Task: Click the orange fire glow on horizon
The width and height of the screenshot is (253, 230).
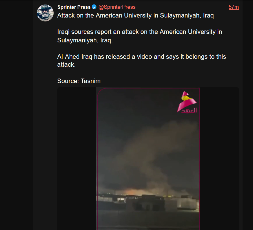Action: [x=132, y=192]
